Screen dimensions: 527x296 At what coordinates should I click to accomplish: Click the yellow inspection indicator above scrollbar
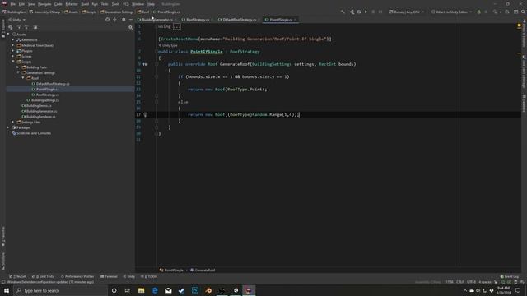point(519,25)
